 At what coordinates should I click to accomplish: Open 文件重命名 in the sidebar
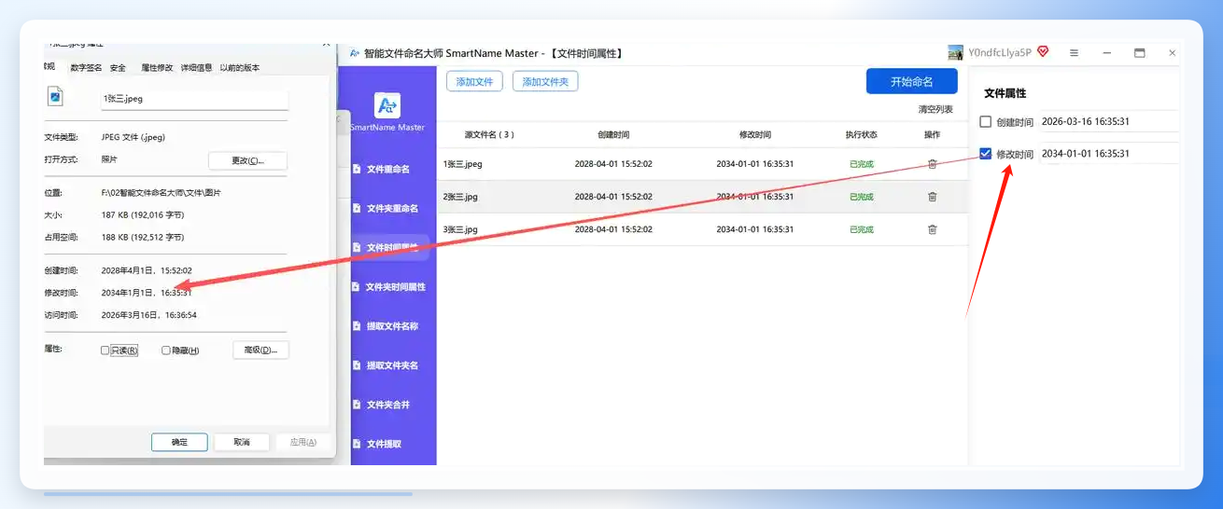(x=387, y=169)
